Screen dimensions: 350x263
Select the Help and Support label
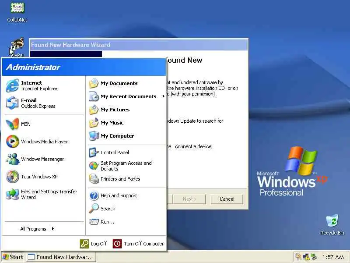tap(119, 195)
